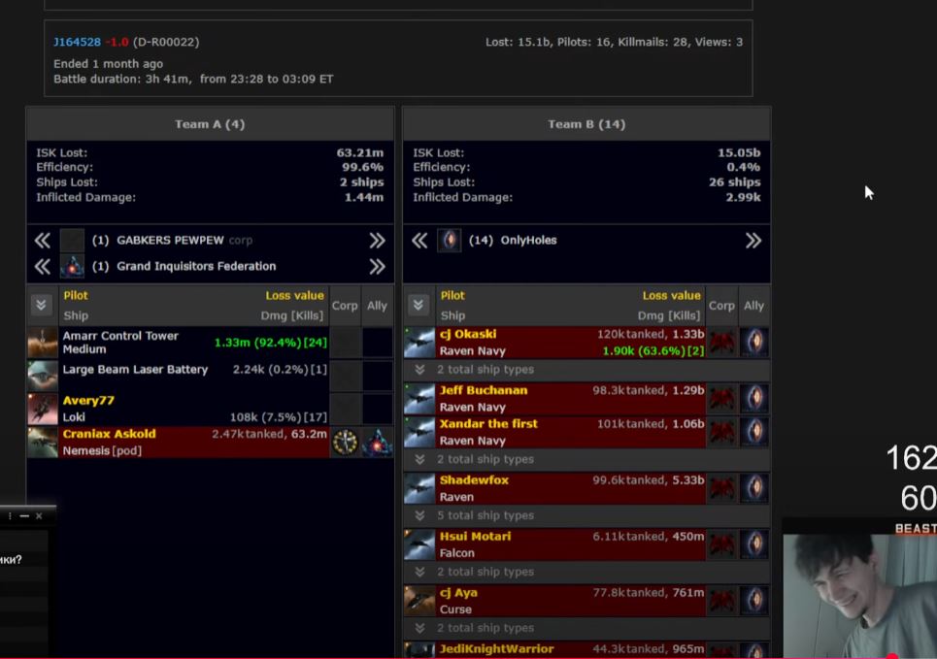Click Hsui Motari's alliance logo
Screen dimensions: 937x659
point(754,544)
